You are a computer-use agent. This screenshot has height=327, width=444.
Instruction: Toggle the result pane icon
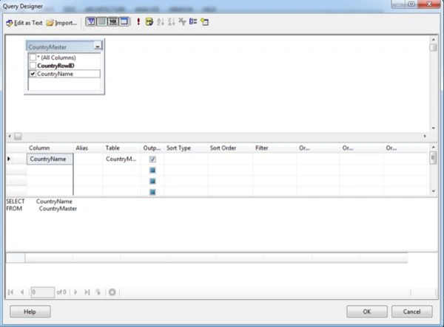pos(124,21)
